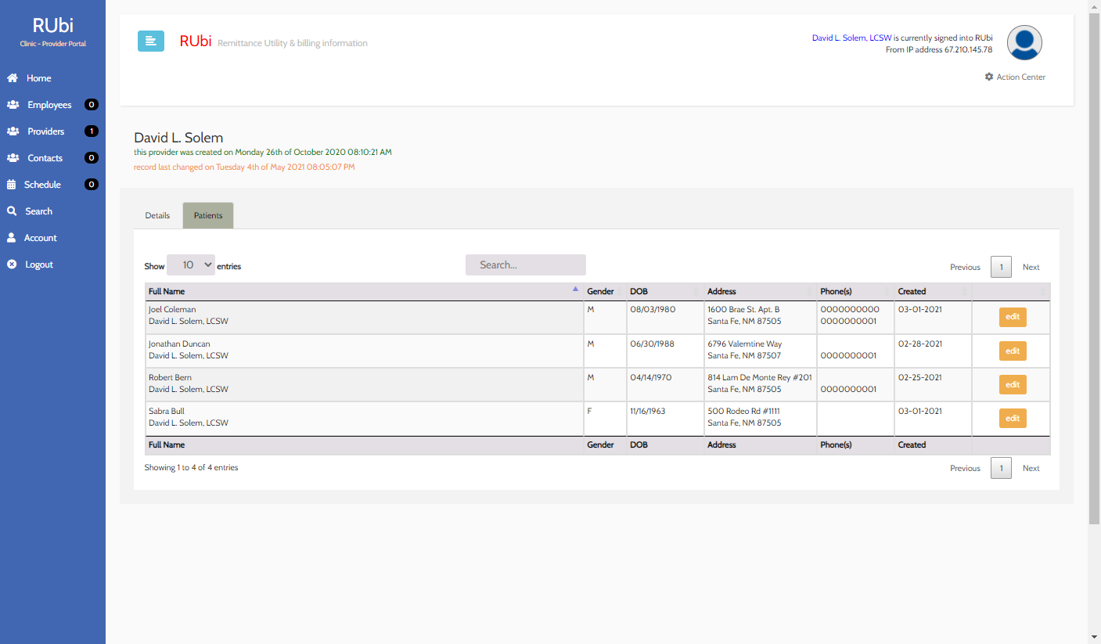
Task: Toggle the sidebar with hamburger menu button
Action: click(x=151, y=41)
